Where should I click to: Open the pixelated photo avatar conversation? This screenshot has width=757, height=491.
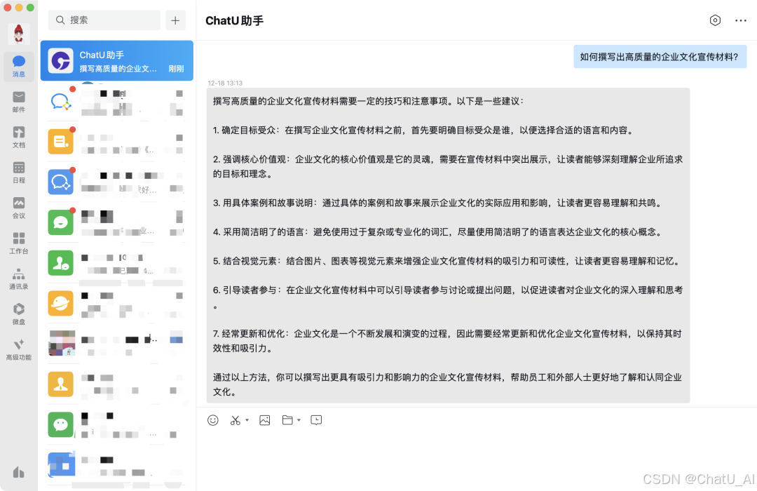click(117, 343)
